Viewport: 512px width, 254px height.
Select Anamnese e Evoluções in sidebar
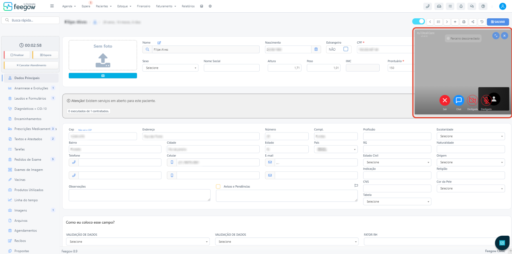[30, 88]
